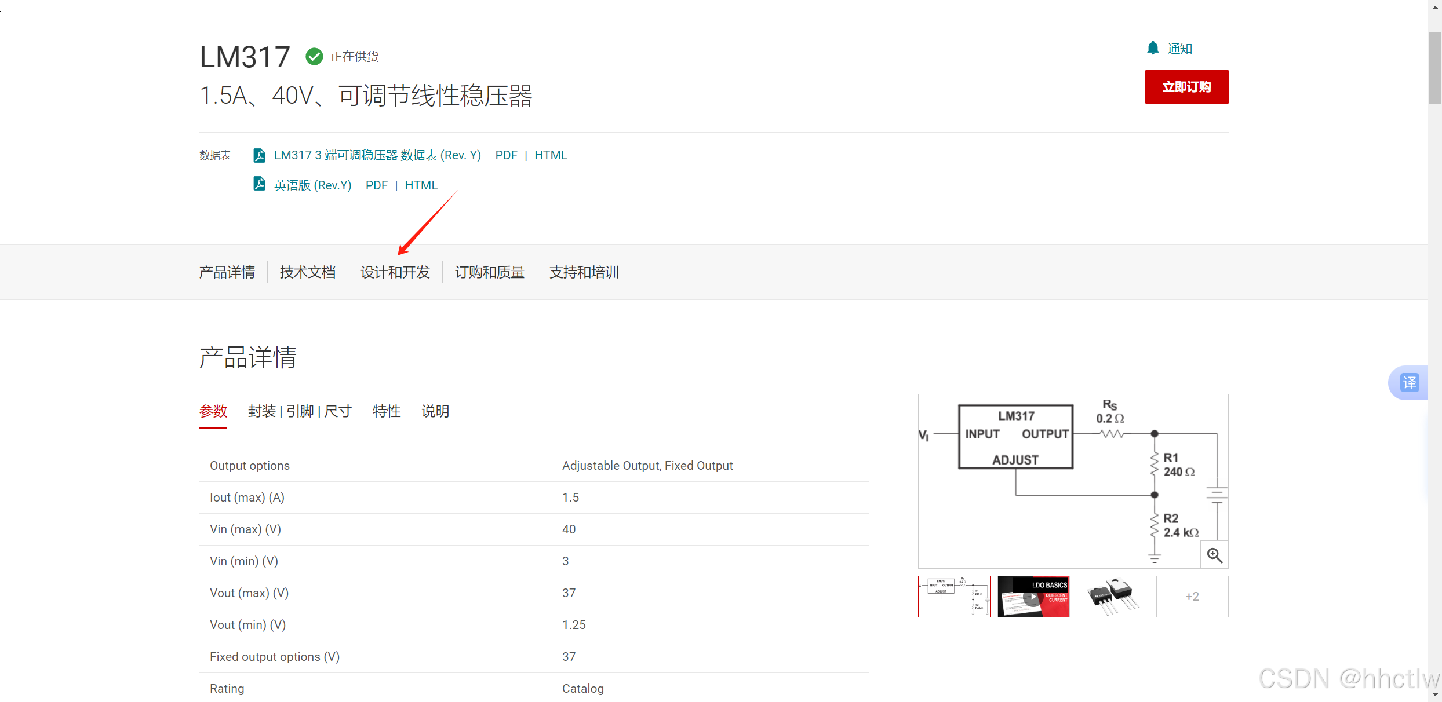1442x702 pixels.
Task: Click the page vertical scrollbar thumb
Action: (x=1435, y=68)
